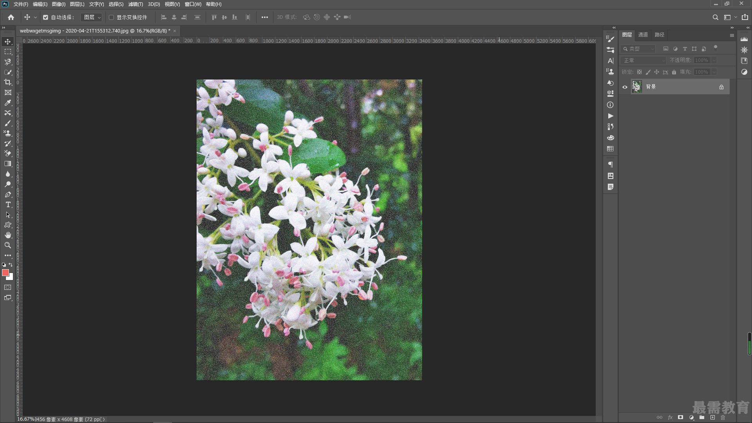Select the Zoom tool
Viewport: 752px width, 423px height.
[8, 245]
